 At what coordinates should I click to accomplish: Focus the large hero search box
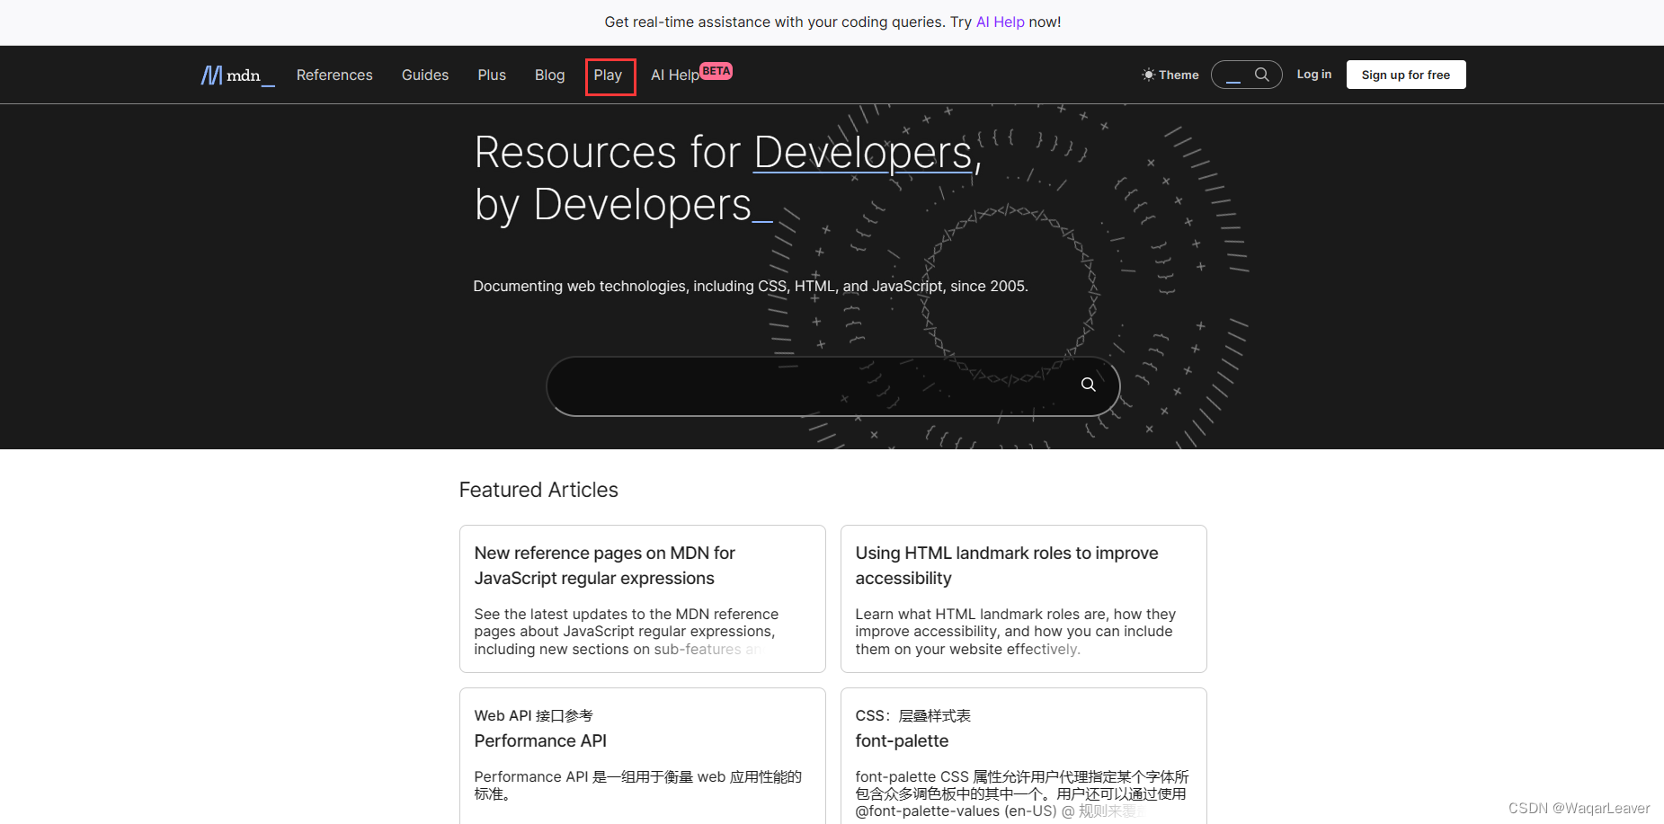(832, 386)
